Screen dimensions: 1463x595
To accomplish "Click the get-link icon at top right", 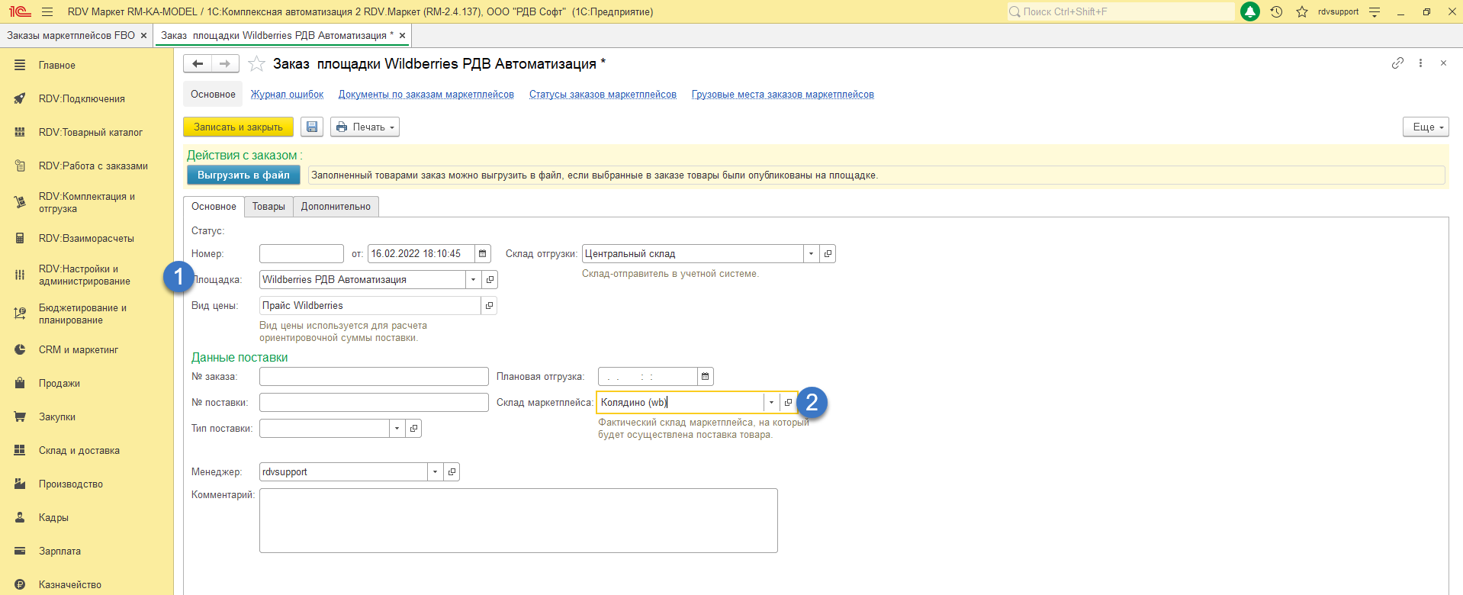I will click(x=1397, y=63).
